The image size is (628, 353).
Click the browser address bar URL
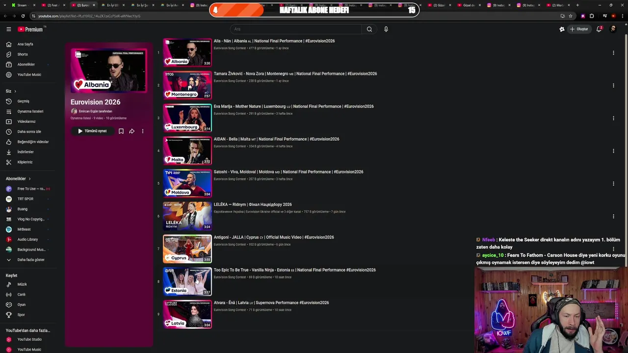pos(89,16)
